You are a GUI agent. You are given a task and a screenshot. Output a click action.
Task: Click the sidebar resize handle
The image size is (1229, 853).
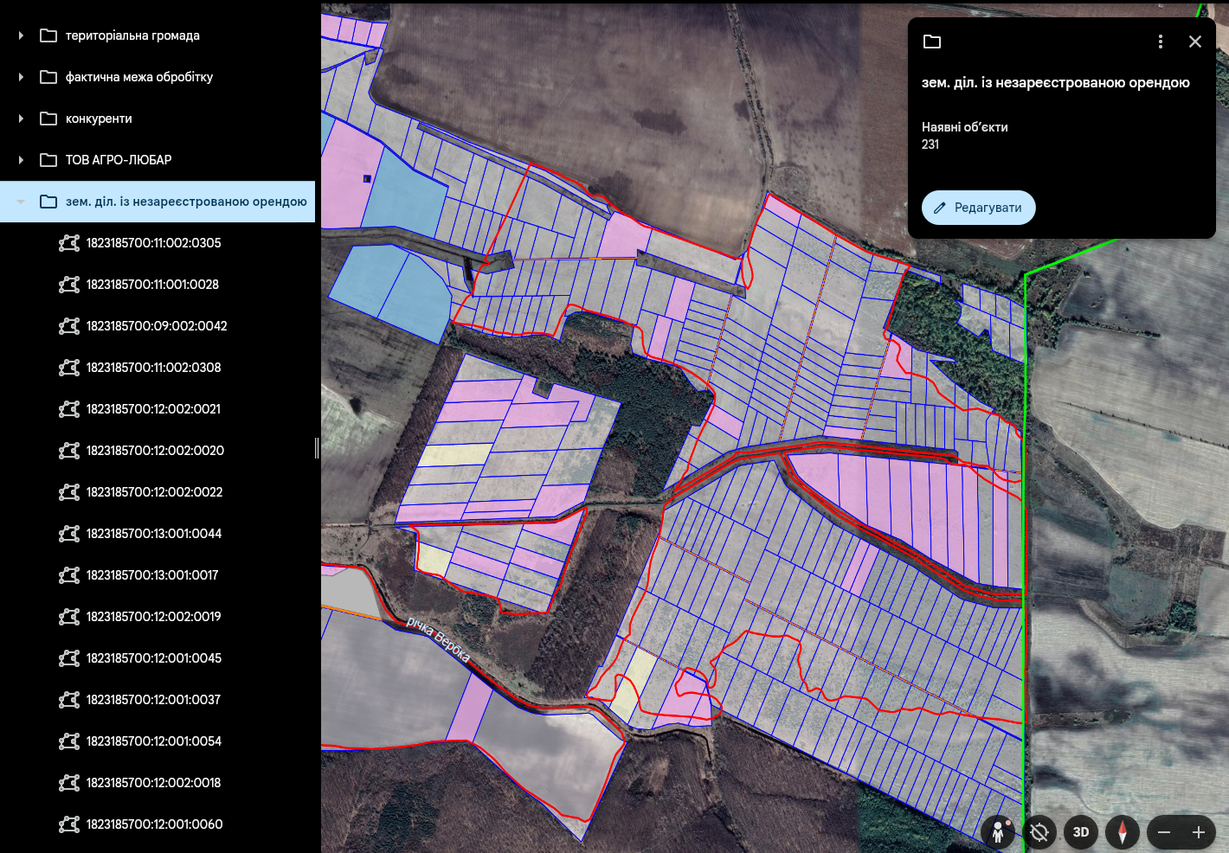(x=317, y=447)
